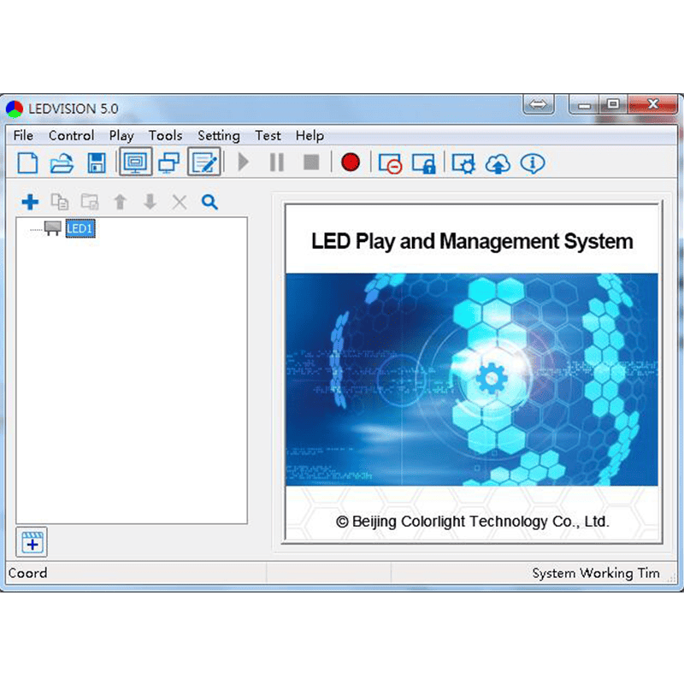Open the Control menu
This screenshot has height=684, width=684.
click(x=71, y=136)
